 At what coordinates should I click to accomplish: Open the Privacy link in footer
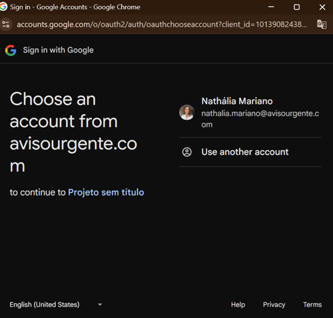click(274, 305)
